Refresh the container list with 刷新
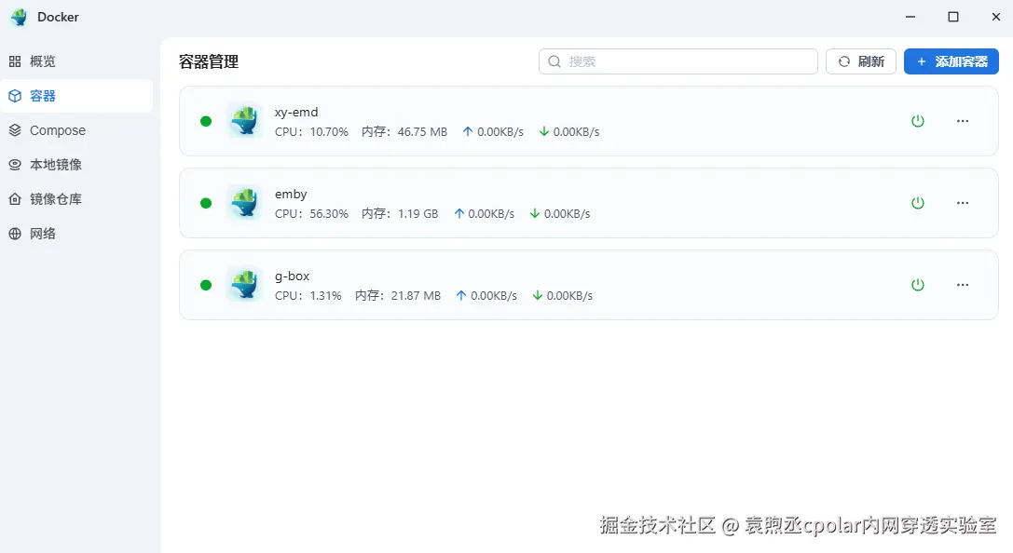1013x553 pixels. coord(860,61)
